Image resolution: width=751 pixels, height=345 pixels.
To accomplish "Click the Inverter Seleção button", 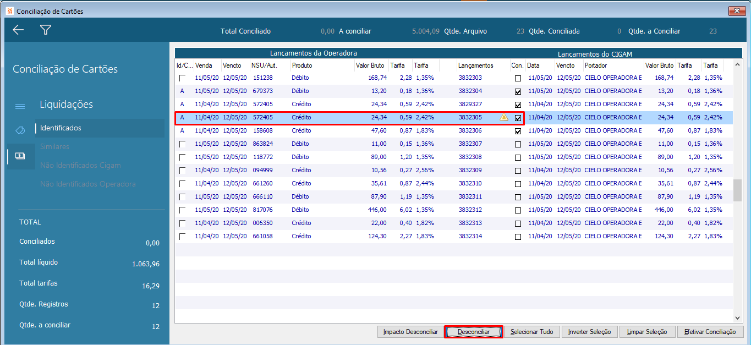I will pos(589,332).
